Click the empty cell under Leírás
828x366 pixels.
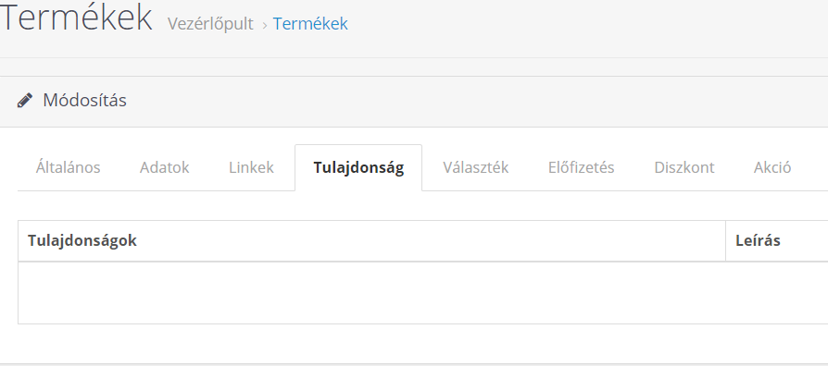click(x=777, y=293)
